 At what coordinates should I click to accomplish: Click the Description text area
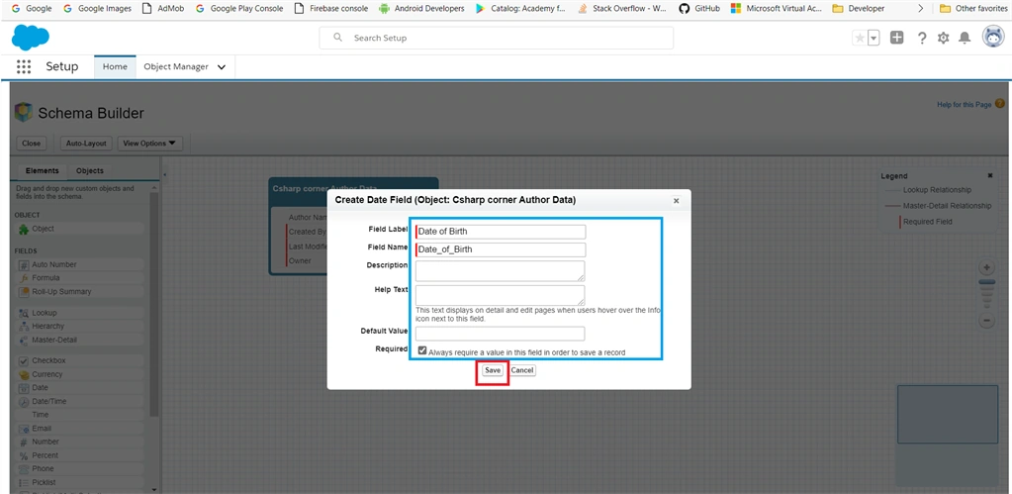tap(501, 270)
